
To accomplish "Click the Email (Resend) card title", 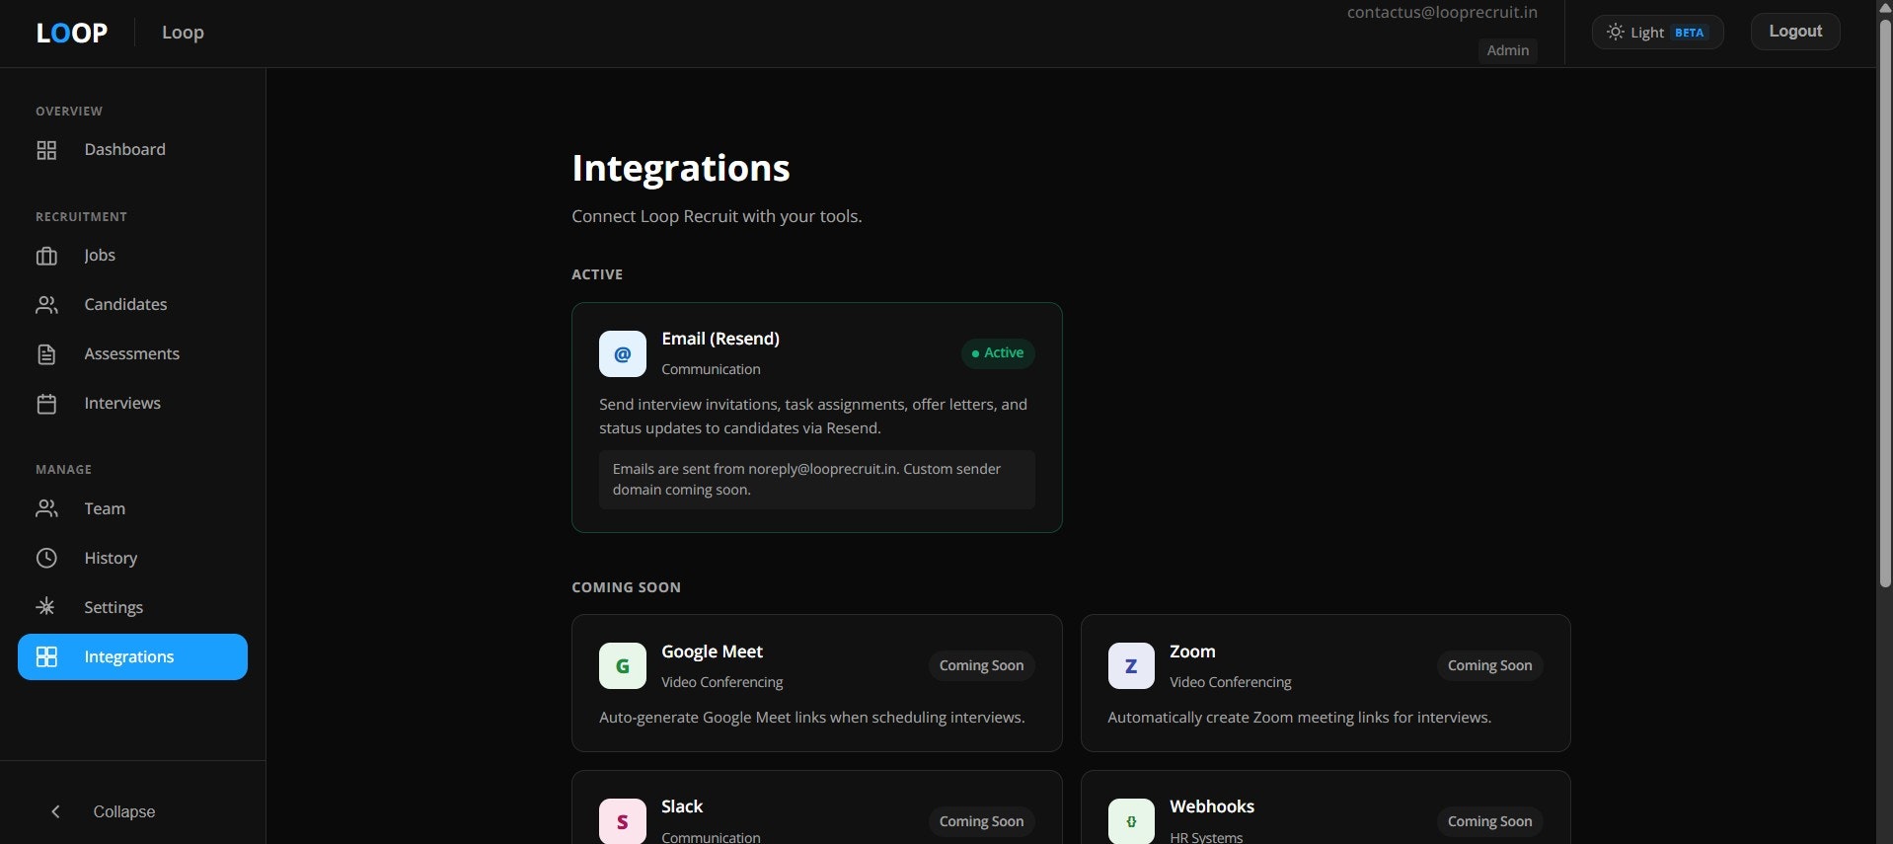I will (x=720, y=339).
